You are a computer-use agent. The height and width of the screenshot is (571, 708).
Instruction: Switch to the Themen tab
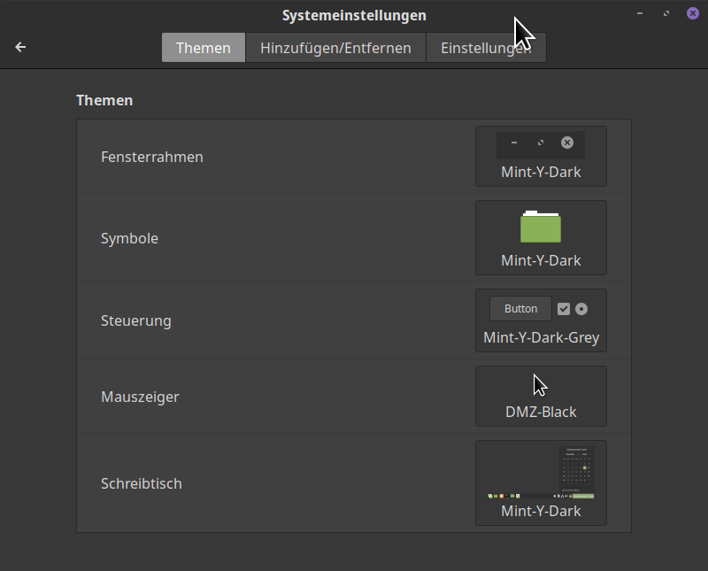(204, 48)
